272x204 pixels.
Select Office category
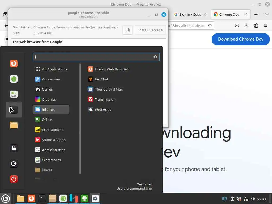pos(51,120)
